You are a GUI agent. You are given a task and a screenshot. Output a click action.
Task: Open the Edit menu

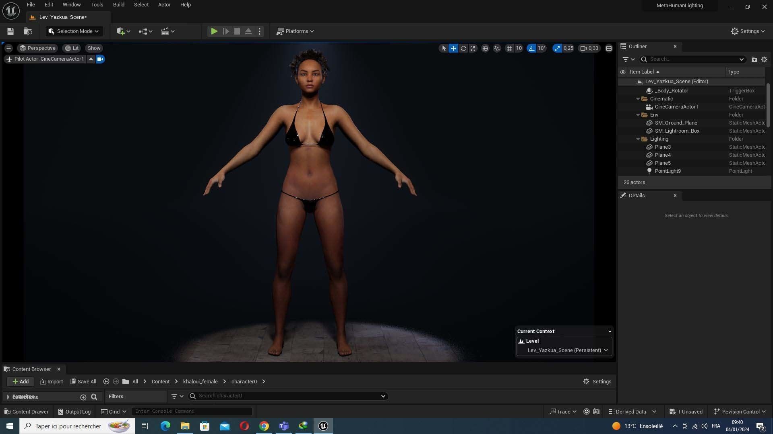click(49, 5)
